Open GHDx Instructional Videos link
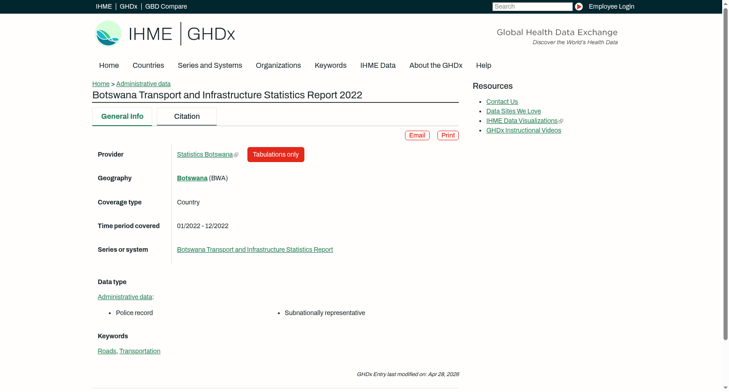 click(524, 130)
